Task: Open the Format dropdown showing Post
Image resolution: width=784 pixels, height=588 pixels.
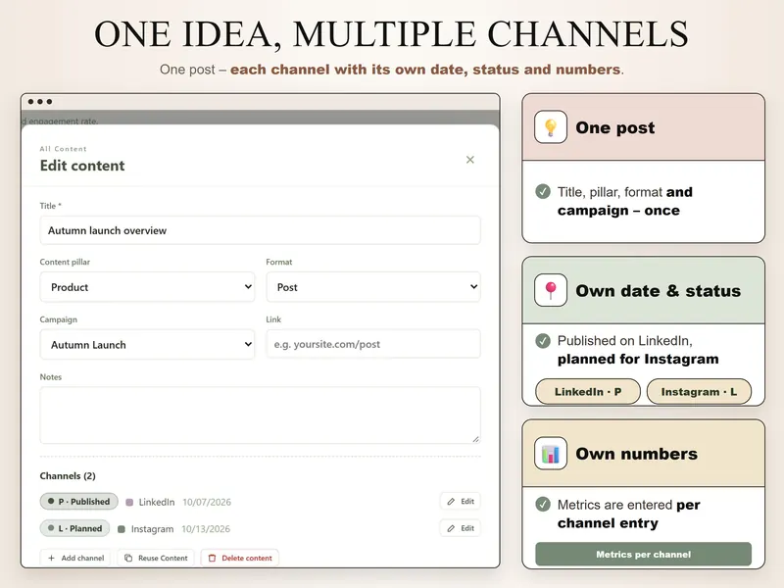Action: (373, 287)
